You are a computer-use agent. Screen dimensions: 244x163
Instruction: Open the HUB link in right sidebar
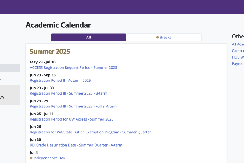point(238,57)
